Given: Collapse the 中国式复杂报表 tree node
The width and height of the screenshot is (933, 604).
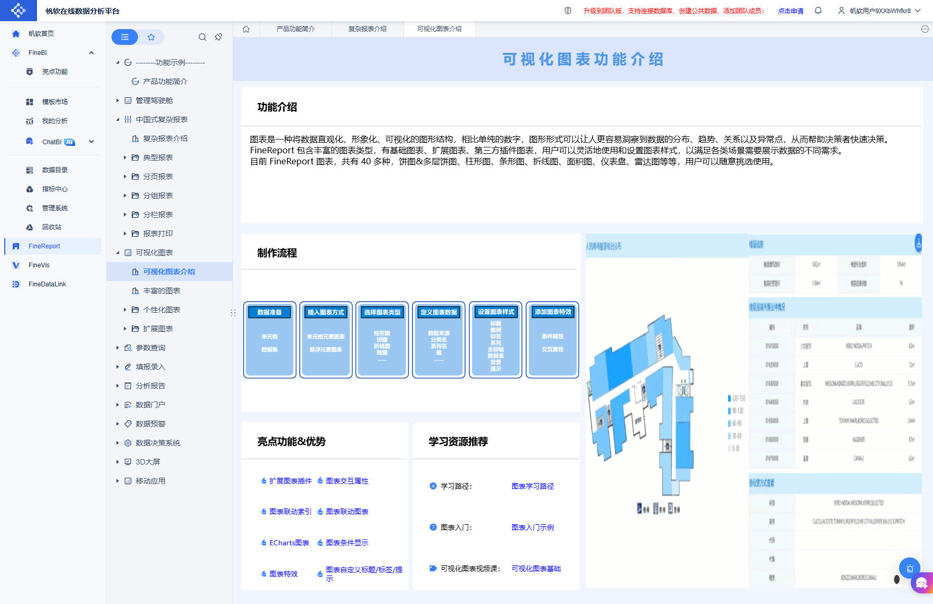Looking at the screenshot, I should [117, 119].
